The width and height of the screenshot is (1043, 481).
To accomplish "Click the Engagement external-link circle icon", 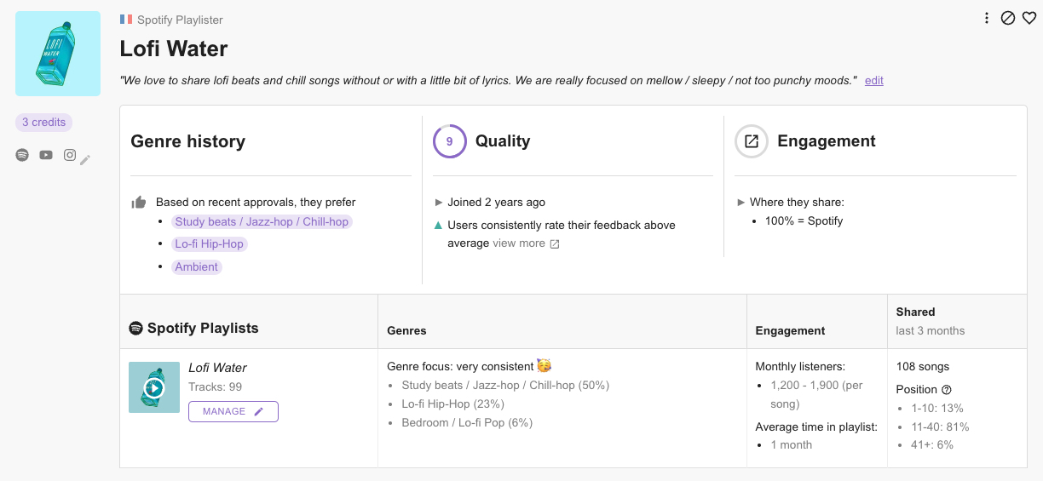I will tap(752, 141).
